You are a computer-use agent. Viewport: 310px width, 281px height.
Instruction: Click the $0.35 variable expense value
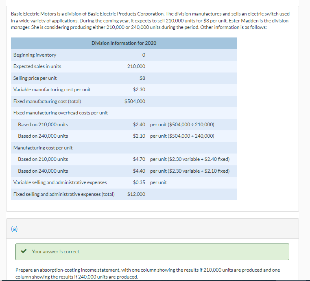click(x=139, y=182)
